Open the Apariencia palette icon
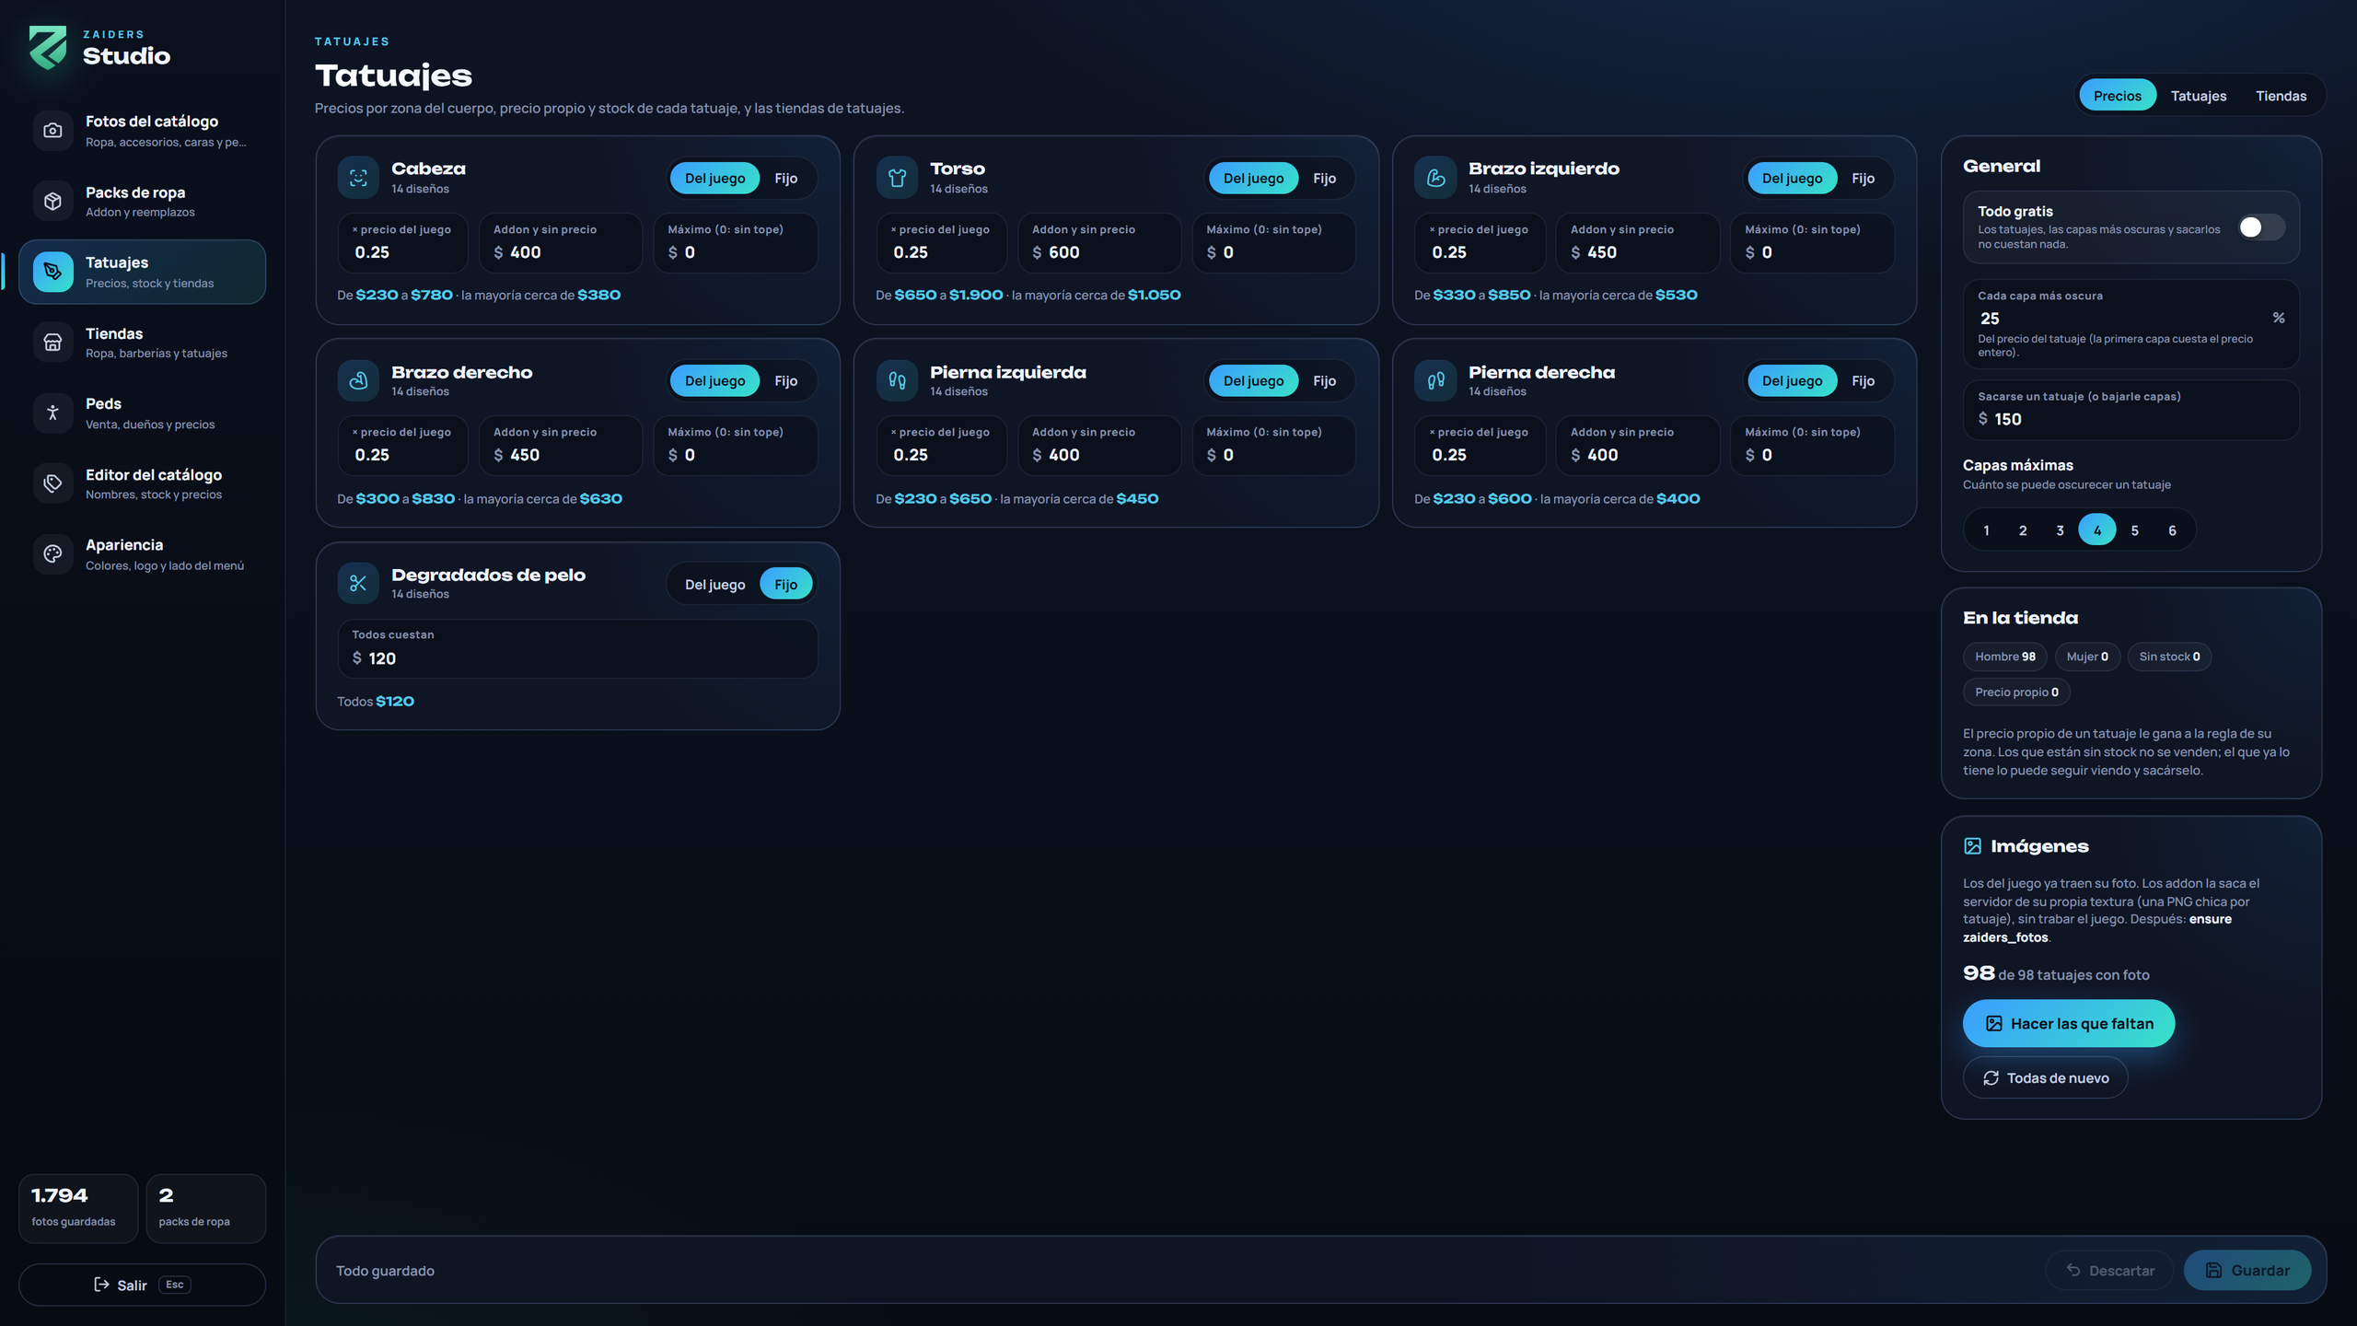The image size is (2357, 1326). click(52, 554)
